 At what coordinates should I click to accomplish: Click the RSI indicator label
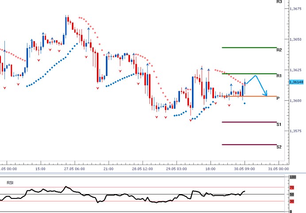tap(10, 183)
